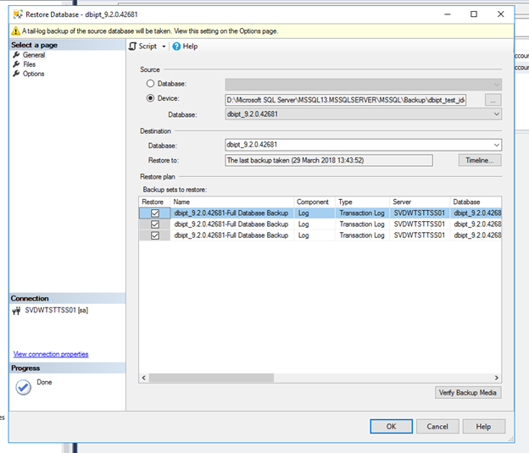Click the Restore Database title bar icon
Viewport: 529px width, 453px height.
pos(18,14)
